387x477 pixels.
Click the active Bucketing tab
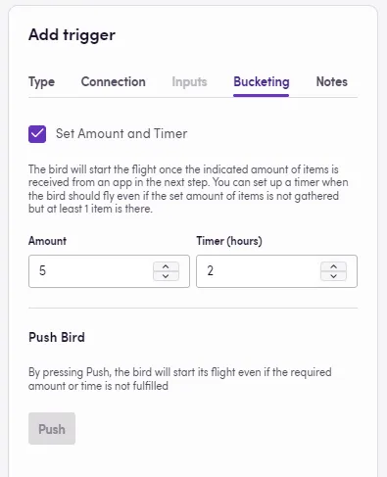coord(262,82)
